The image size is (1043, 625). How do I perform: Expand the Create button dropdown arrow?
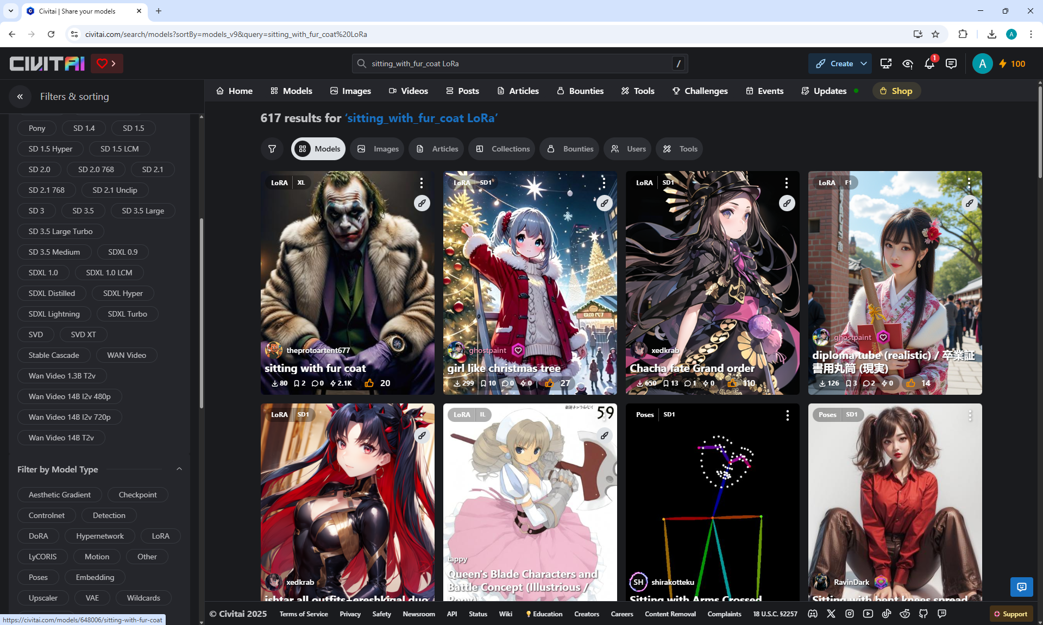click(x=863, y=64)
